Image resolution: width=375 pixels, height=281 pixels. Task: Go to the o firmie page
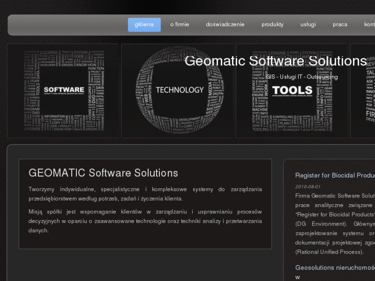click(x=180, y=25)
